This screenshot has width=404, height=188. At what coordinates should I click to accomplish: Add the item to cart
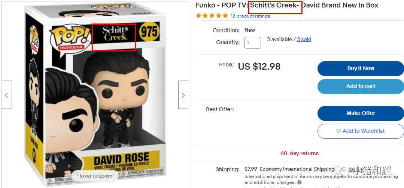pyautogui.click(x=360, y=86)
